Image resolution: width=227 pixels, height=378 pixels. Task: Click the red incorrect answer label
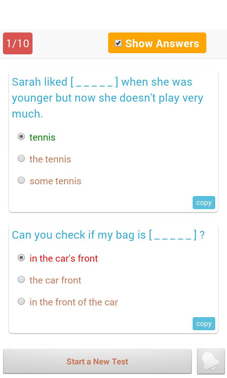(x=64, y=258)
